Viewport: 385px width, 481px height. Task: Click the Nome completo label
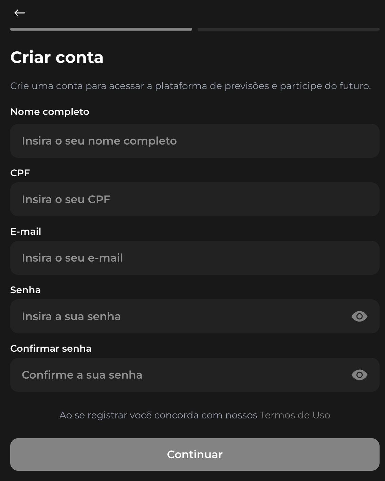50,112
